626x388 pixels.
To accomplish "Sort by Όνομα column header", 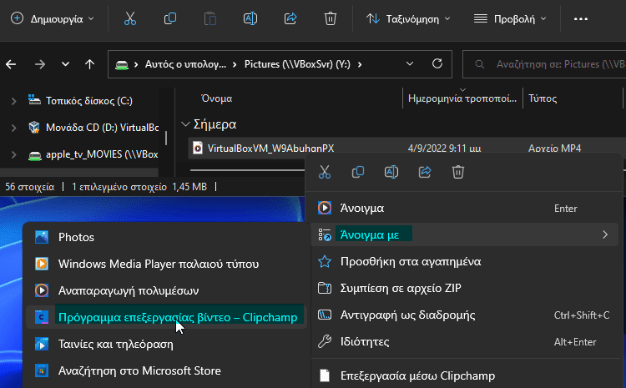I will pyautogui.click(x=217, y=98).
